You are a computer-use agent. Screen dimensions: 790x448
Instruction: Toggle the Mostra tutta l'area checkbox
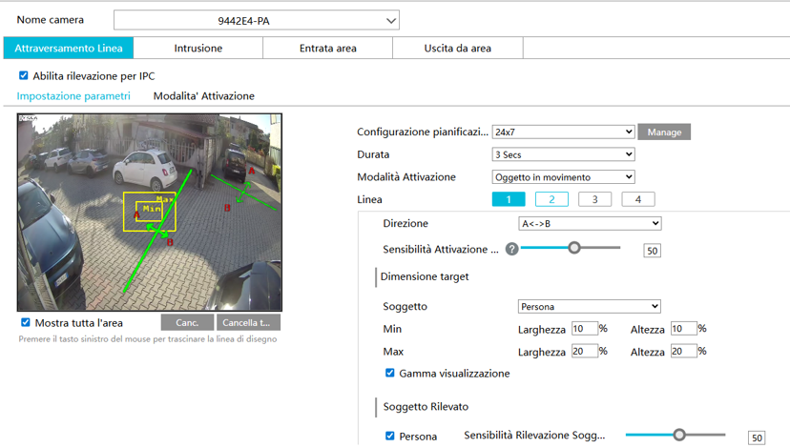(26, 323)
